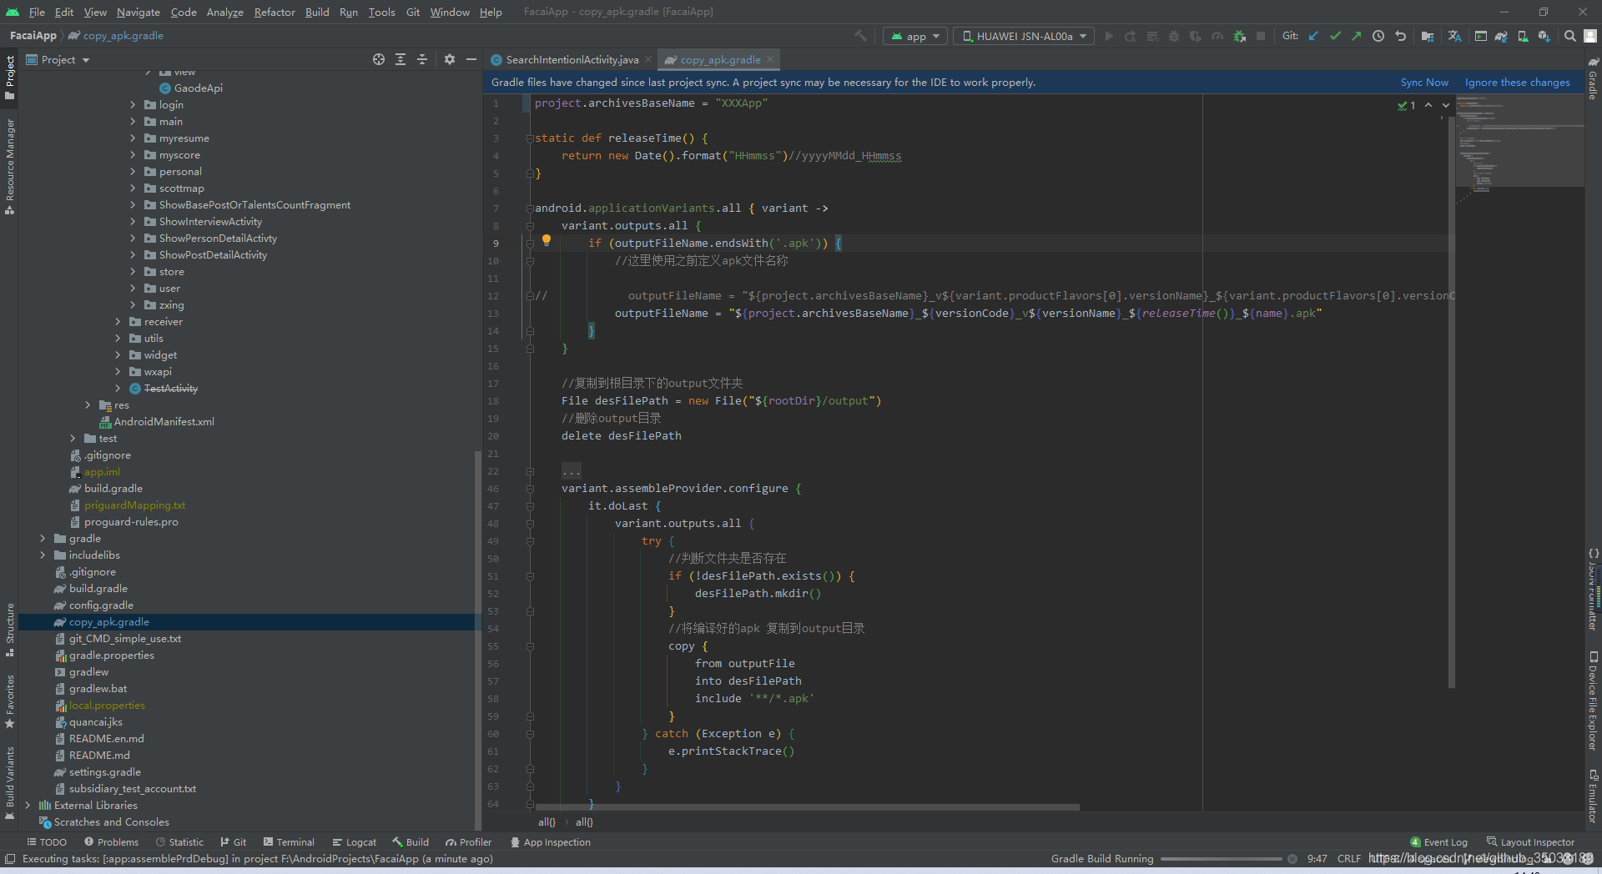
Task: Open the SDK Manager icon
Action: (x=1544, y=36)
